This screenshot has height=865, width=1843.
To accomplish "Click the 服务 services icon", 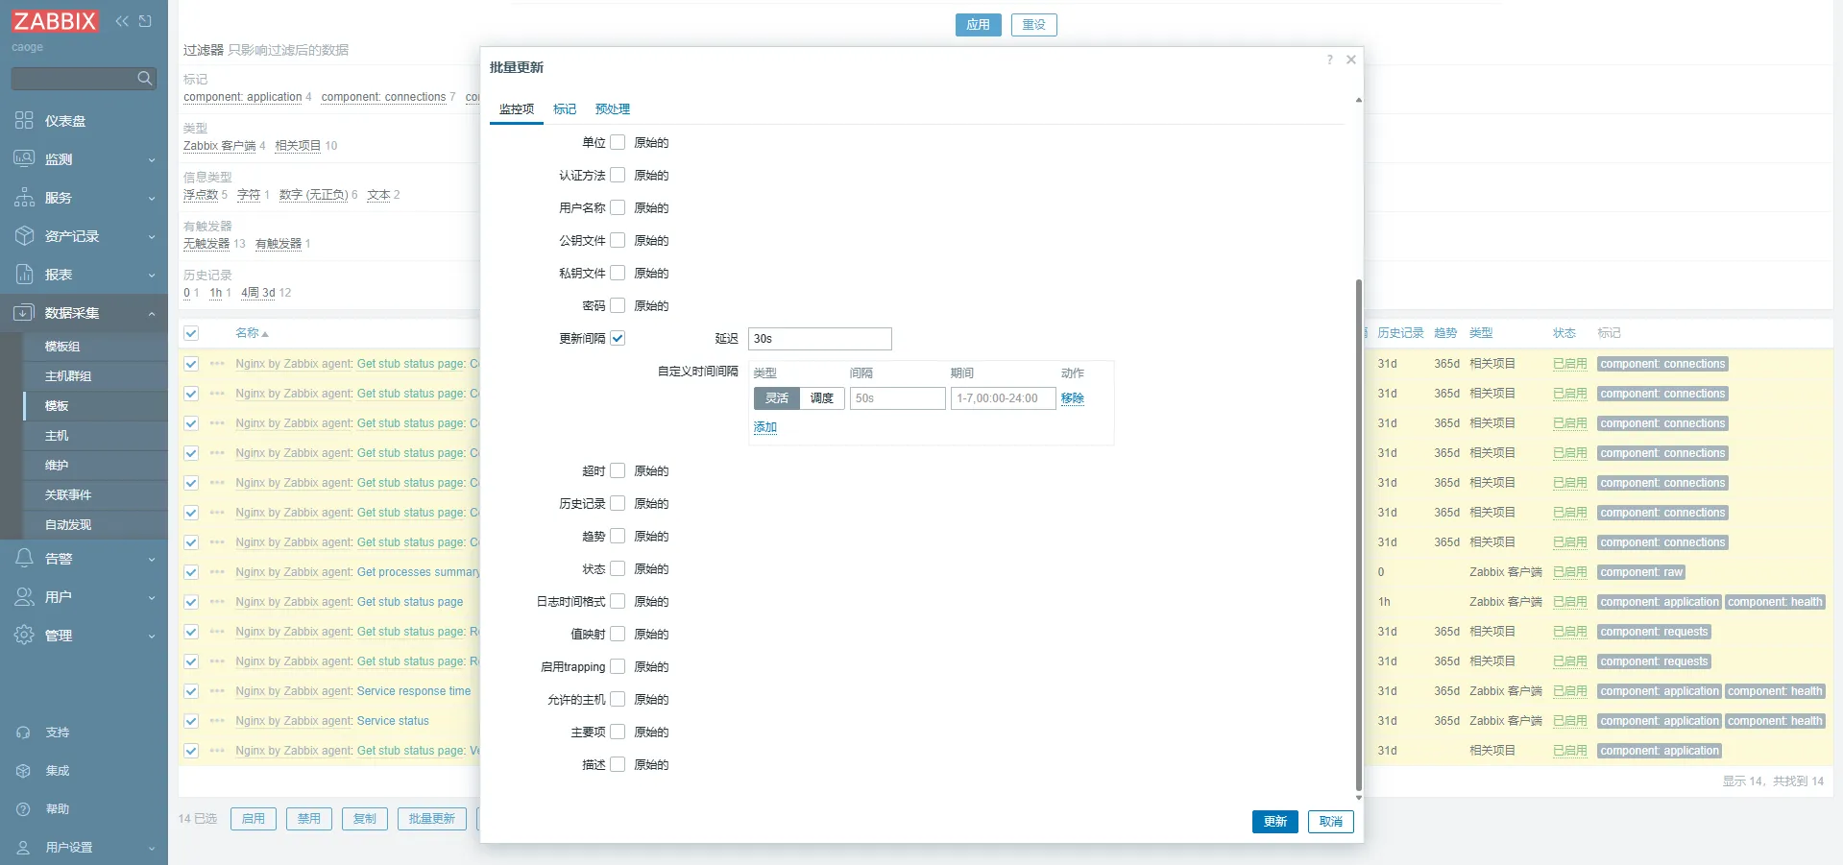I will [24, 197].
